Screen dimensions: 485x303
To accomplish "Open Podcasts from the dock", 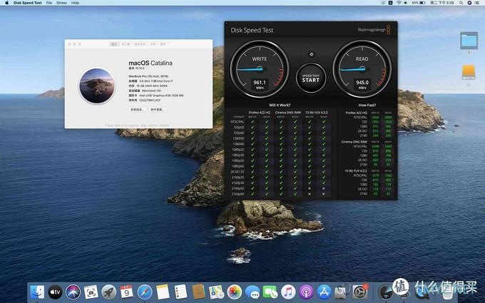I will point(306,292).
